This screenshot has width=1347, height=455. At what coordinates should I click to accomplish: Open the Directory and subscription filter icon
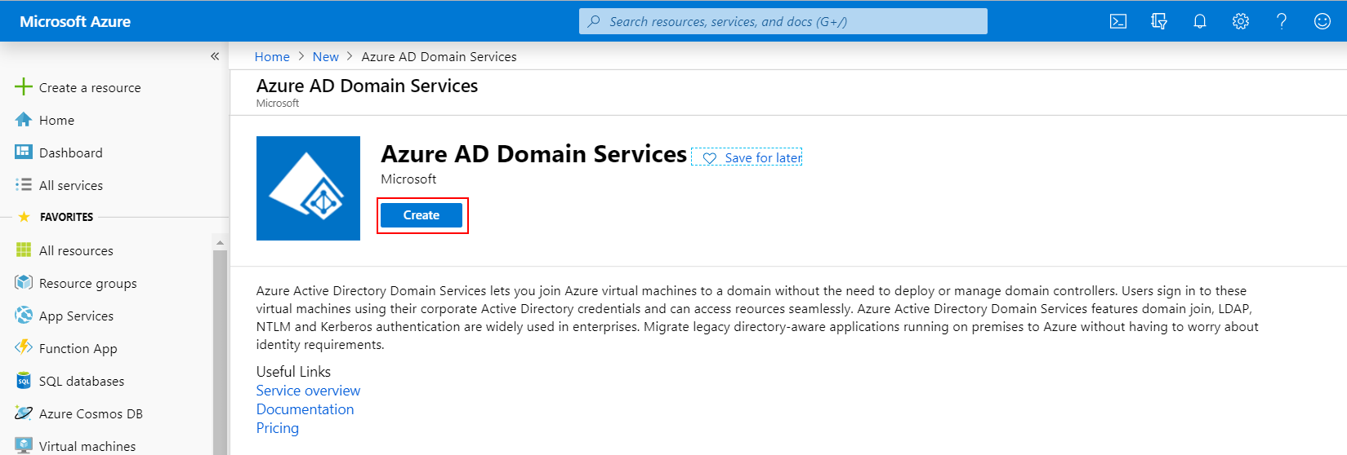pyautogui.click(x=1159, y=21)
